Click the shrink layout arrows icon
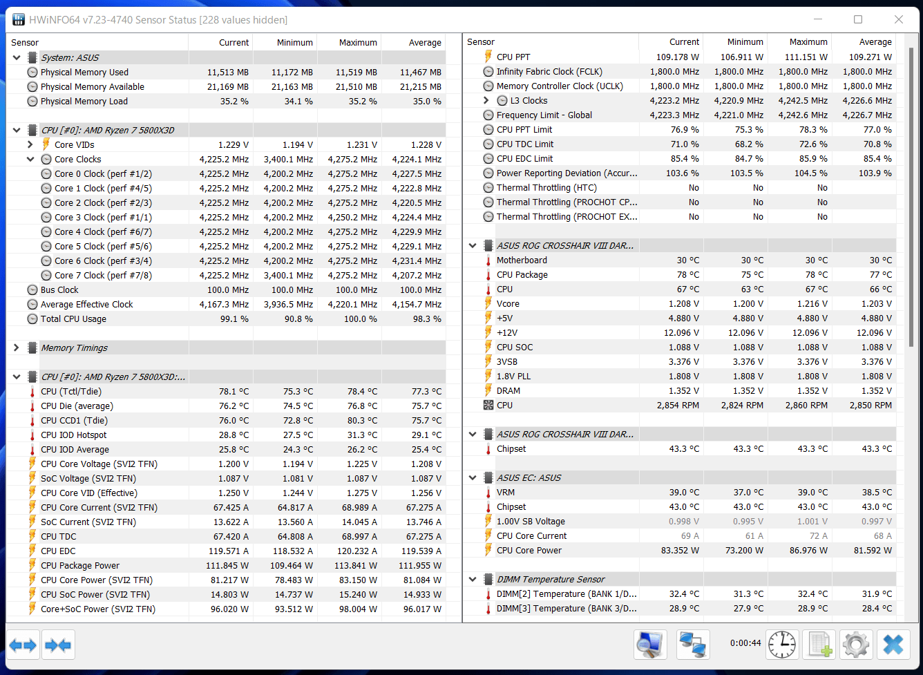Viewport: 923px width, 675px height. click(x=58, y=645)
